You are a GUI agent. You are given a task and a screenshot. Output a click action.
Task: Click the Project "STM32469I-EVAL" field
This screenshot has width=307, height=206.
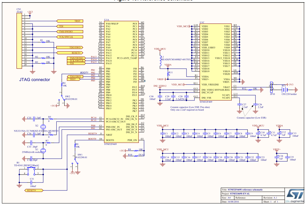[x=240, y=194]
